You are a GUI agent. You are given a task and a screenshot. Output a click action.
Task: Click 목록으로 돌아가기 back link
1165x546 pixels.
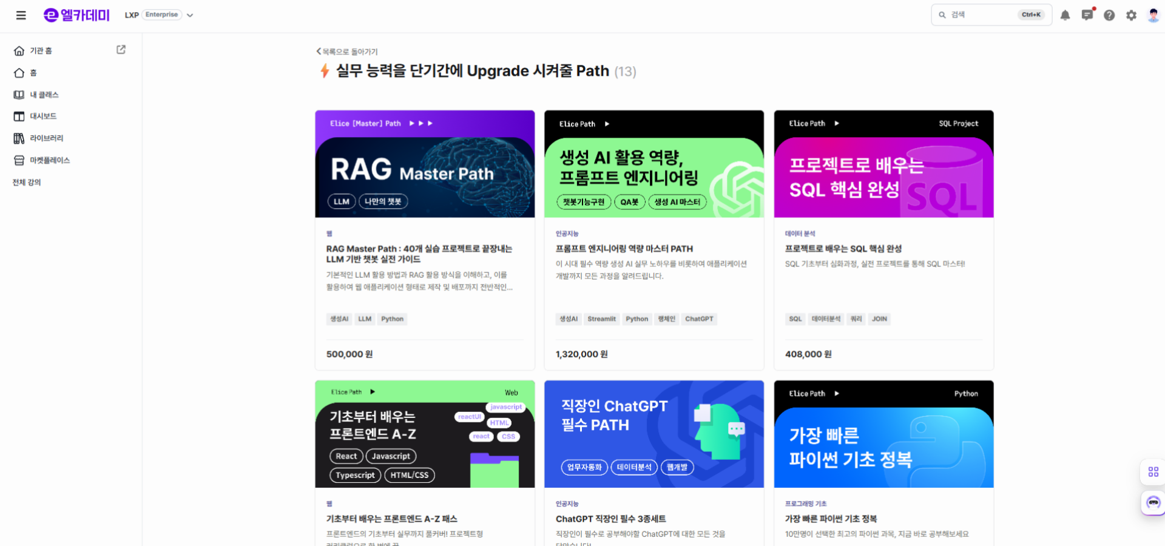coord(347,52)
